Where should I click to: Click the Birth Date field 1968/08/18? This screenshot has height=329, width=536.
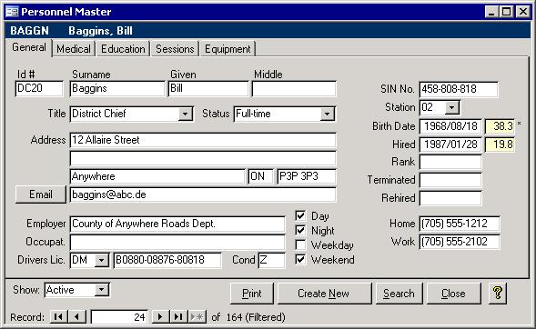[450, 126]
